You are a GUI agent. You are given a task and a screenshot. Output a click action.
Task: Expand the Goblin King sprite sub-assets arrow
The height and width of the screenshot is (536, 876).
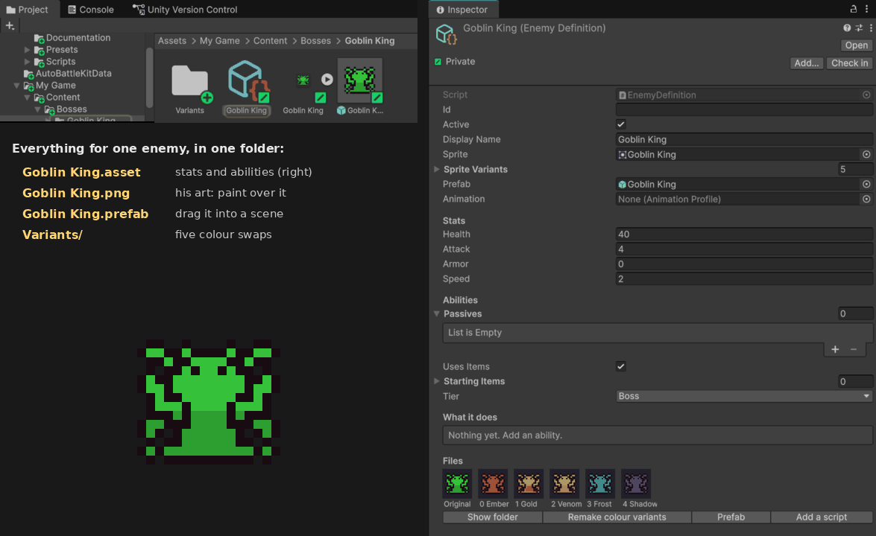click(327, 80)
